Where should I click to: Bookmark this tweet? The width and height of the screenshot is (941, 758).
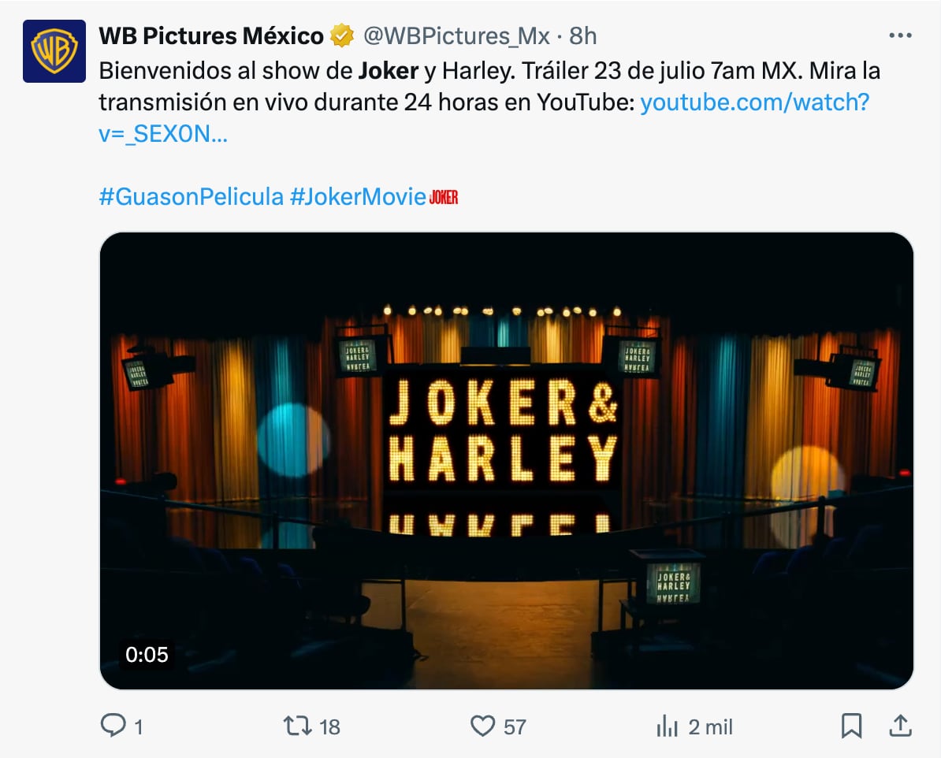click(x=851, y=726)
